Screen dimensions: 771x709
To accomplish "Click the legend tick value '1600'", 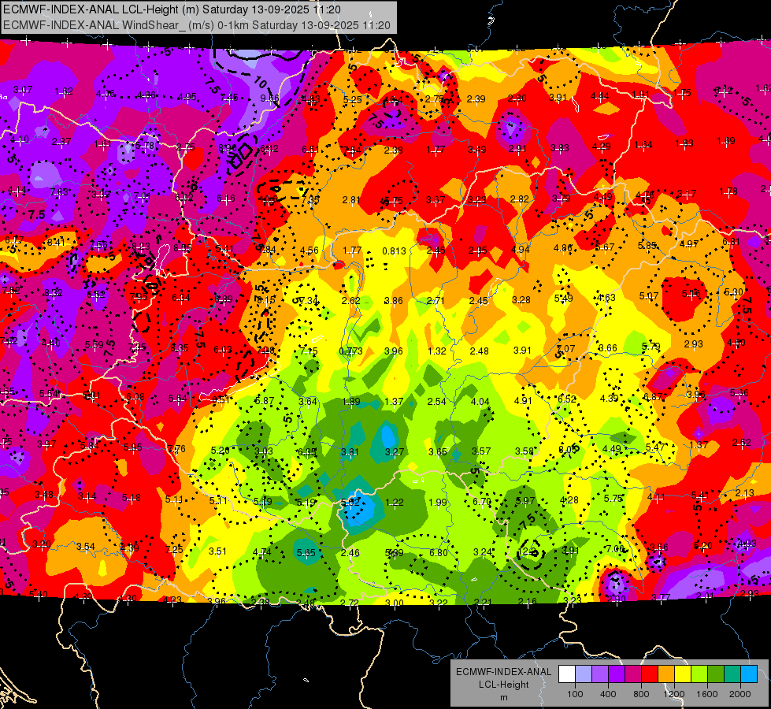I will tap(706, 694).
